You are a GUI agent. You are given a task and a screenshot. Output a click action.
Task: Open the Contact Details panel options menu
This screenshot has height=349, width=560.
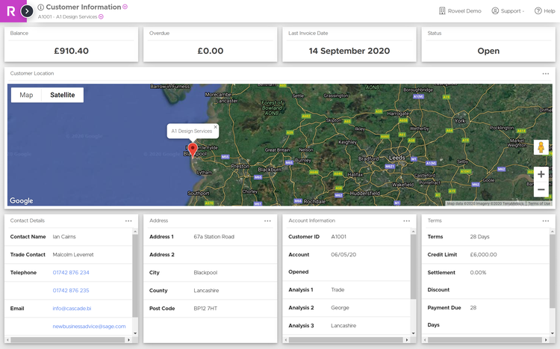(128, 221)
